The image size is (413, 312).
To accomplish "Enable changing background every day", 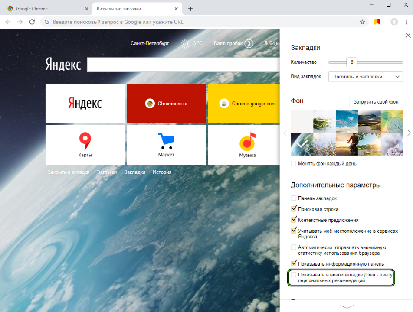I will pos(294,163).
